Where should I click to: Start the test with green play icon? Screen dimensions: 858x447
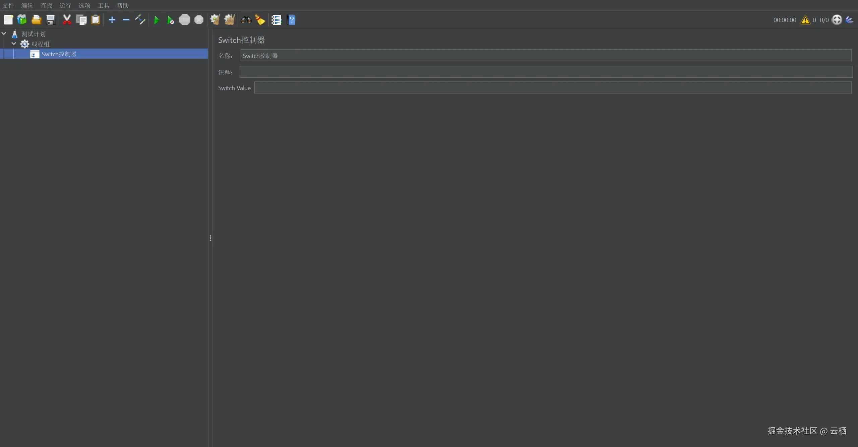(157, 20)
